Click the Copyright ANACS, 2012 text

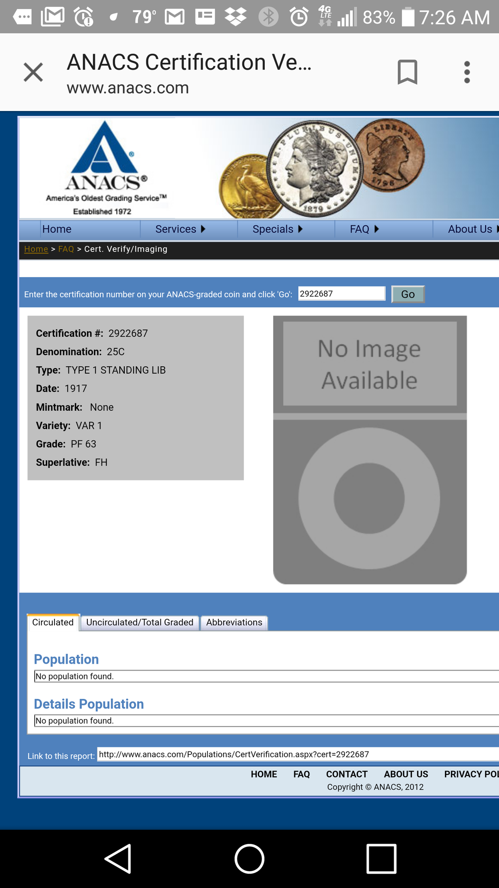click(x=375, y=787)
